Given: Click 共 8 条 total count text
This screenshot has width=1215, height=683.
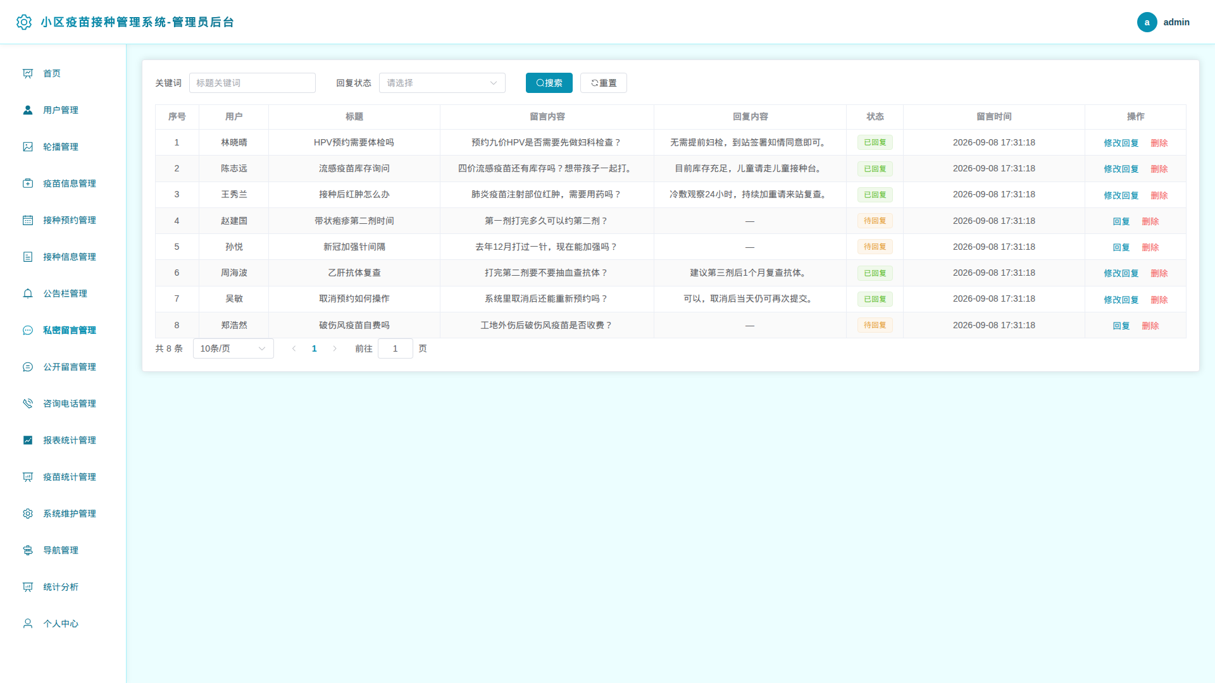Looking at the screenshot, I should [169, 348].
